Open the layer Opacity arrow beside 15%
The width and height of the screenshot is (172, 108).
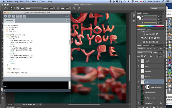(x=164, y=52)
